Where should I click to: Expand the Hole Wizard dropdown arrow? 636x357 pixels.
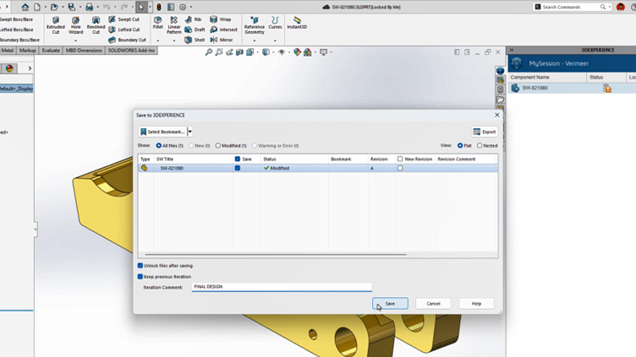[75, 41]
